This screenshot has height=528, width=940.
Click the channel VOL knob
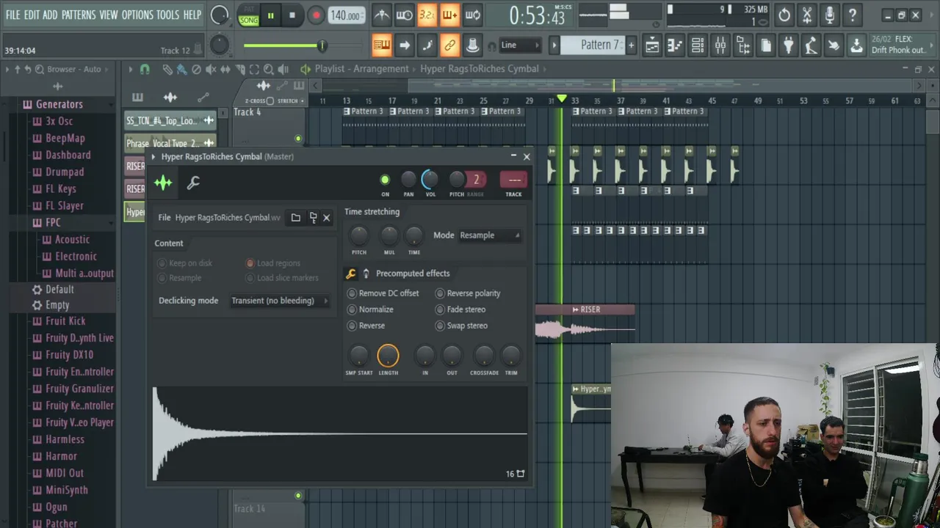coord(430,179)
